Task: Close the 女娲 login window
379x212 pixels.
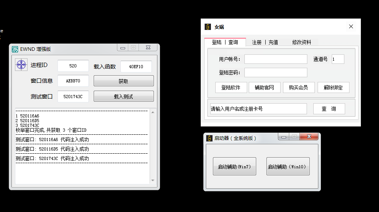Action: (351, 27)
